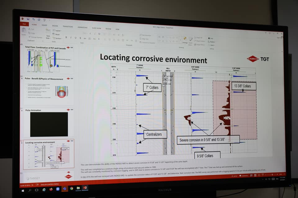Screen dimensions: 298x198
Task: Click the Paste clipboard icon
Action: click(24, 31)
